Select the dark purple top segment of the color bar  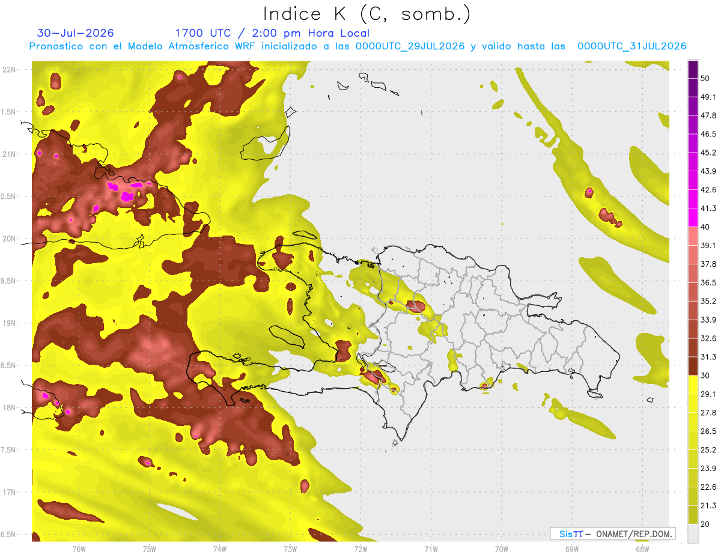(x=693, y=70)
